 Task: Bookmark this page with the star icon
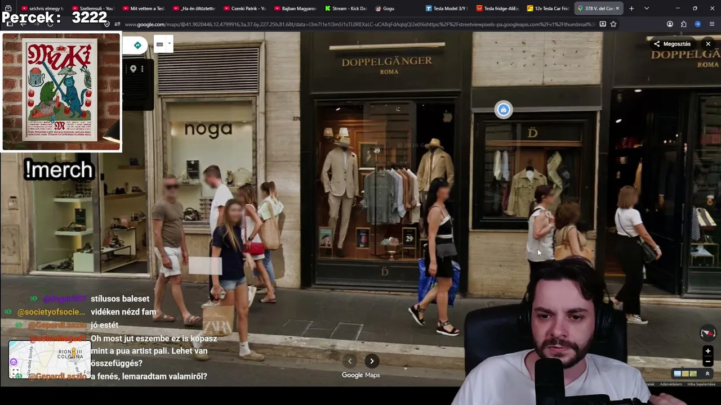tap(613, 24)
